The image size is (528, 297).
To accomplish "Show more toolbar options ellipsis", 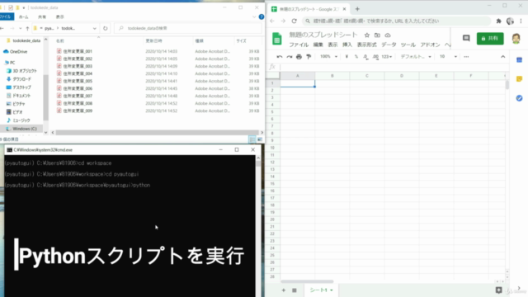I will pos(466,57).
